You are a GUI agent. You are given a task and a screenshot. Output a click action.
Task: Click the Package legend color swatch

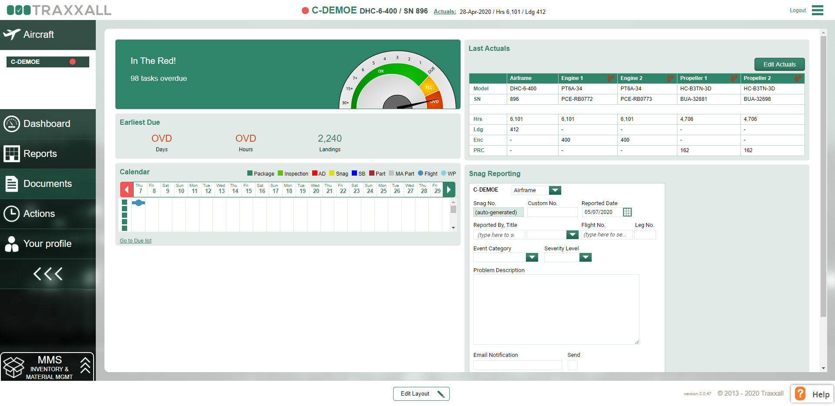click(x=250, y=173)
